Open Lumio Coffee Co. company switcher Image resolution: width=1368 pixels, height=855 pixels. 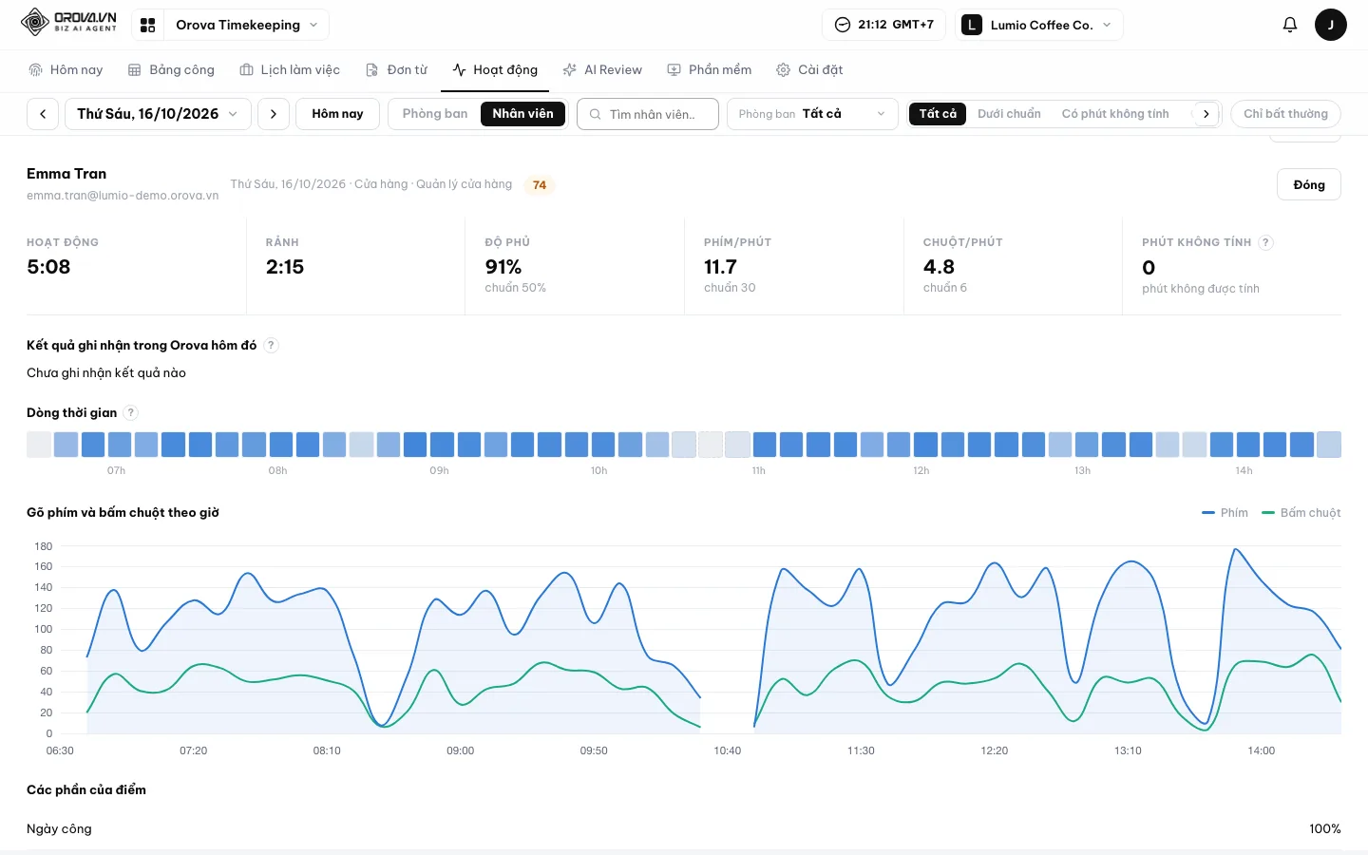1038,25
